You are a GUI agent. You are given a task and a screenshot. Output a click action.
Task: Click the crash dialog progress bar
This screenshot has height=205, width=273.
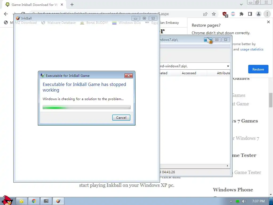(87, 107)
